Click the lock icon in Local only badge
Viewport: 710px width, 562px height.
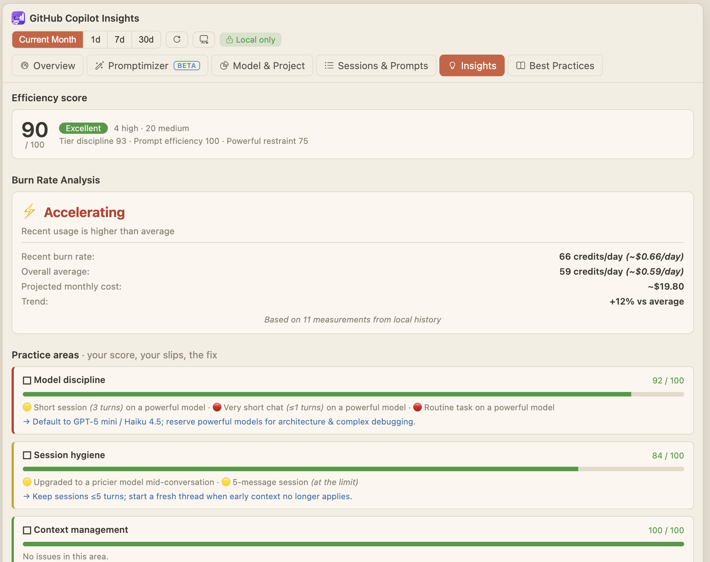click(x=230, y=40)
